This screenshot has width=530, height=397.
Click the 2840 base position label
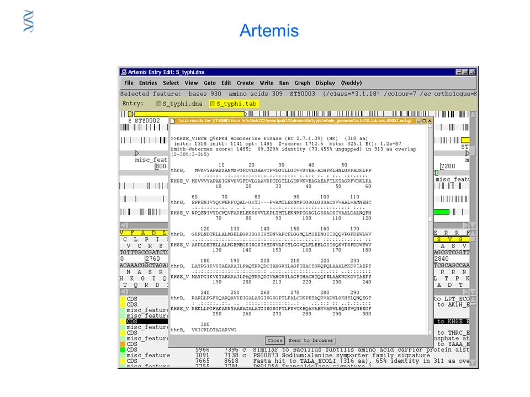(x=442, y=259)
